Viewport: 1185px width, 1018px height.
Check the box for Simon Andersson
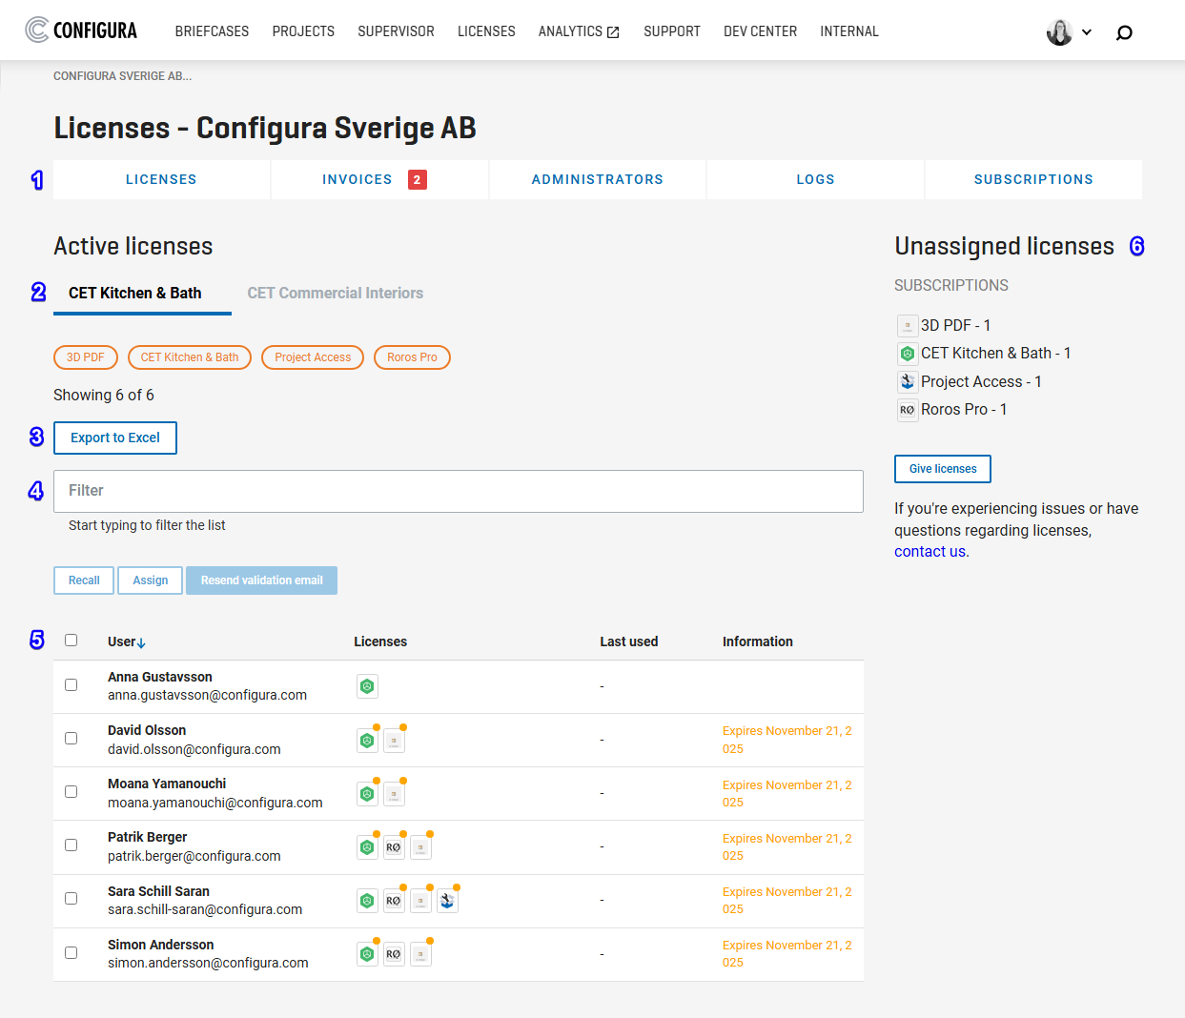[x=71, y=953]
